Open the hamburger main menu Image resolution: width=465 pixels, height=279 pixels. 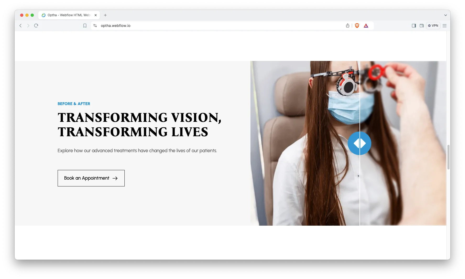(445, 26)
